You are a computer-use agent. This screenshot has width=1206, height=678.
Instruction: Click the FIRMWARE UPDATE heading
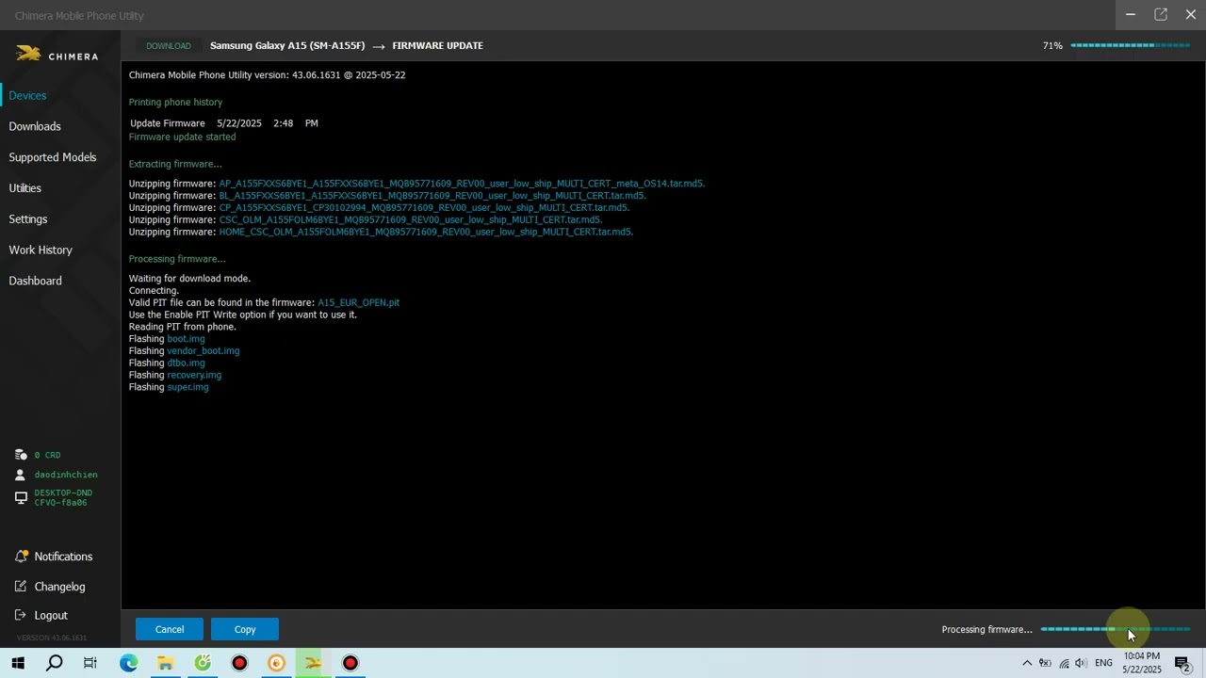(x=437, y=45)
